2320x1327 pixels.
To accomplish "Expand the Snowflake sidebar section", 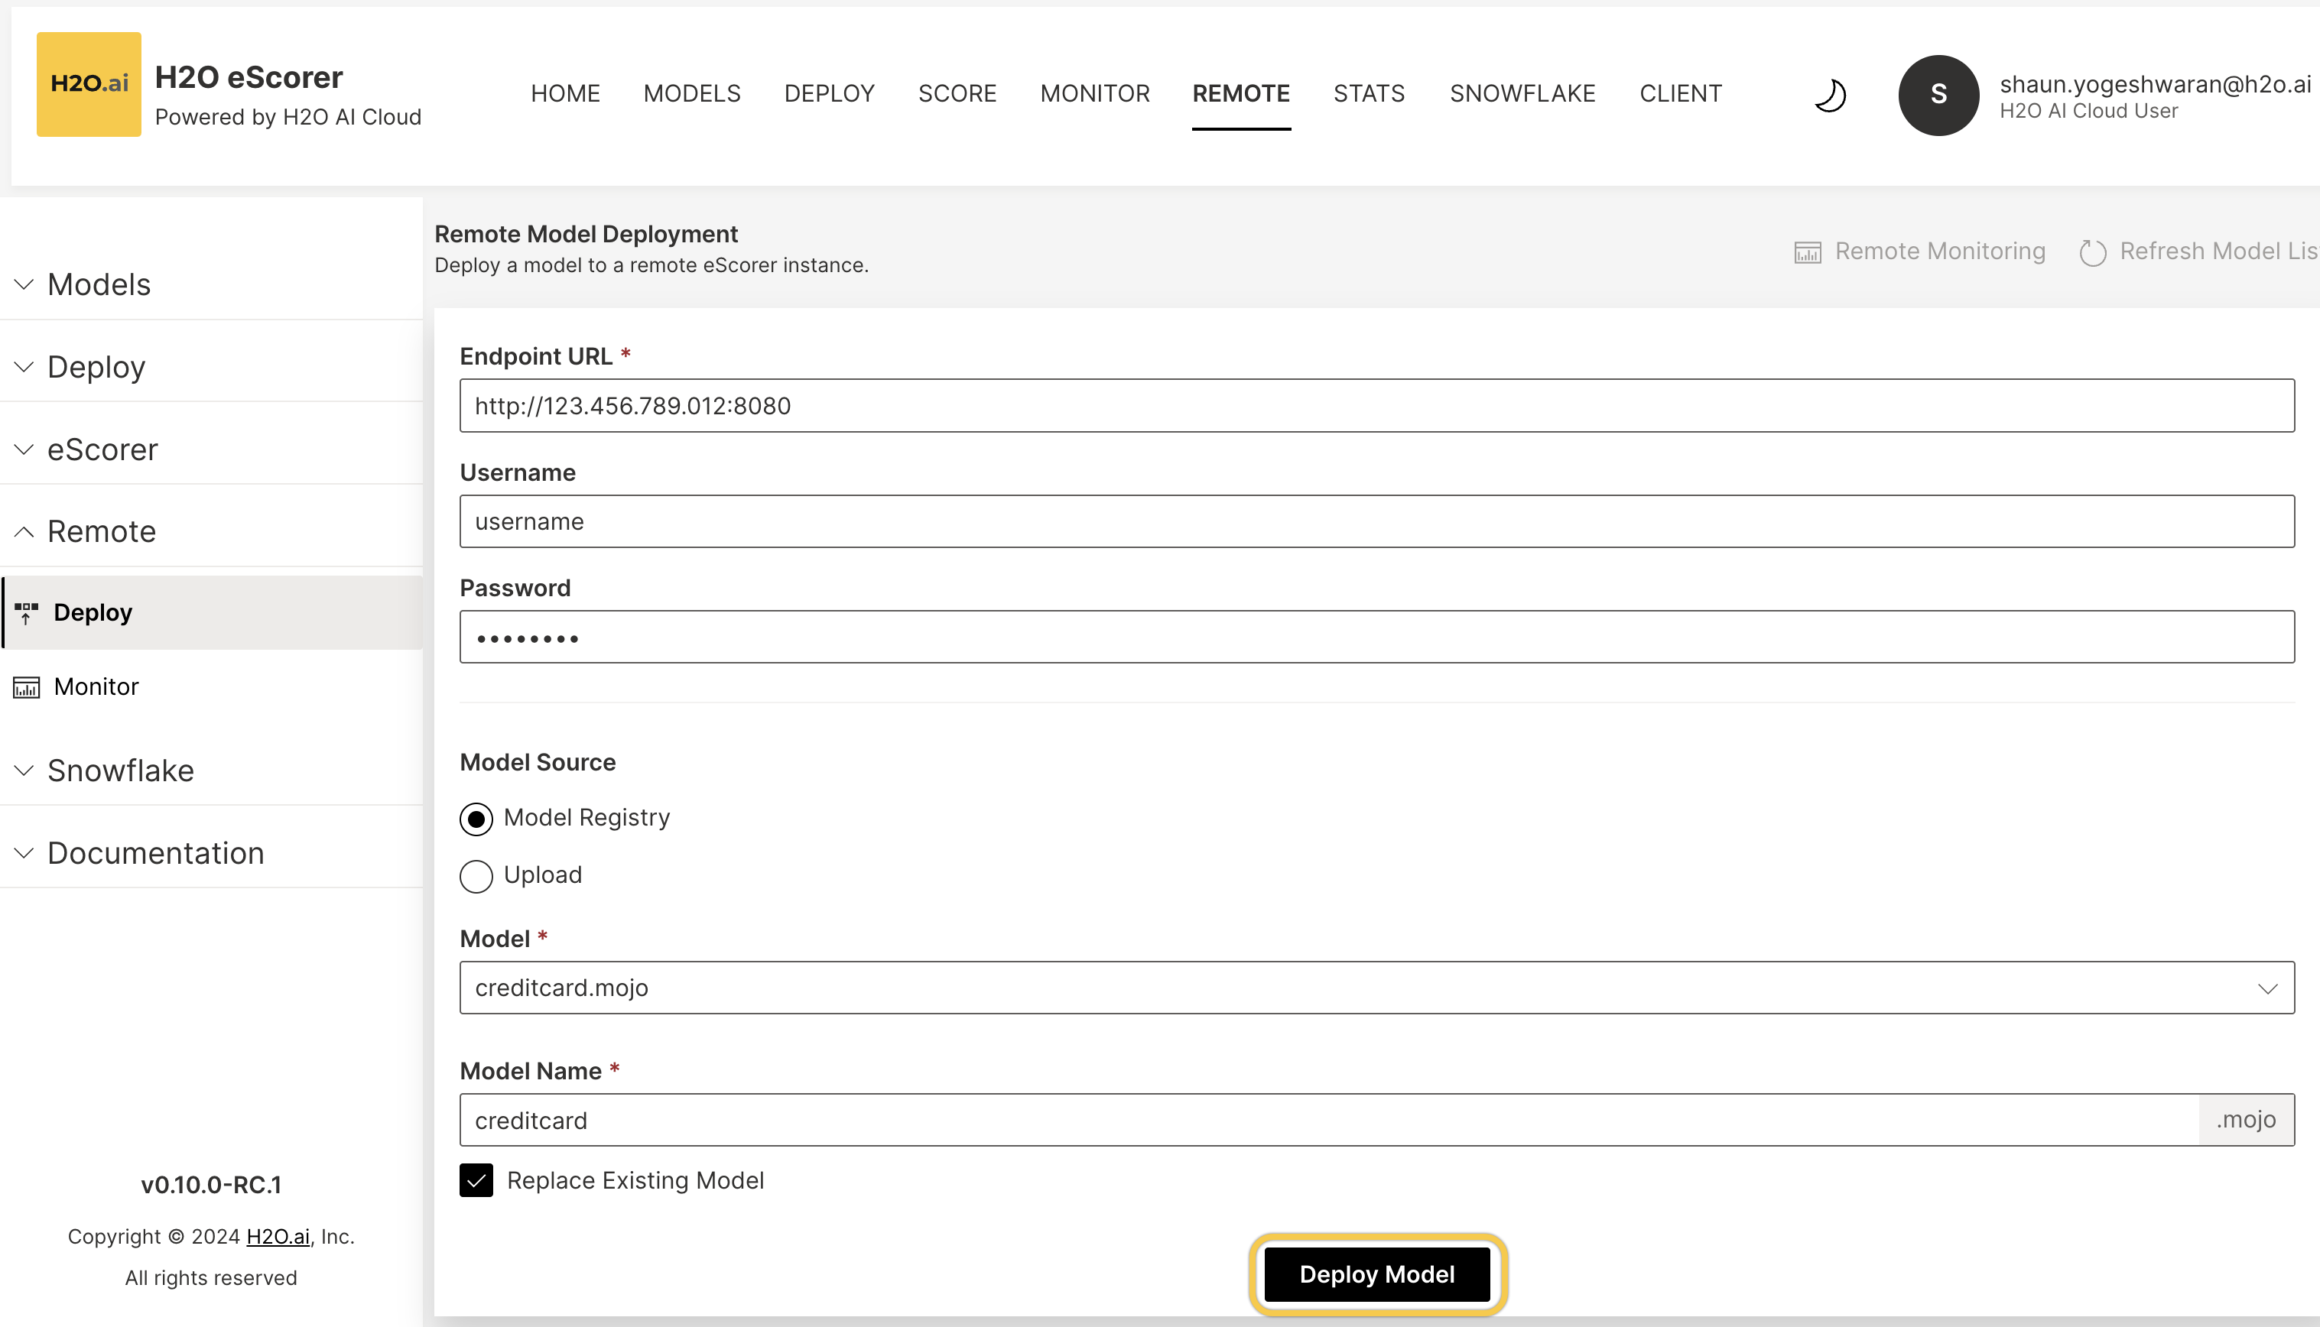I will (119, 771).
